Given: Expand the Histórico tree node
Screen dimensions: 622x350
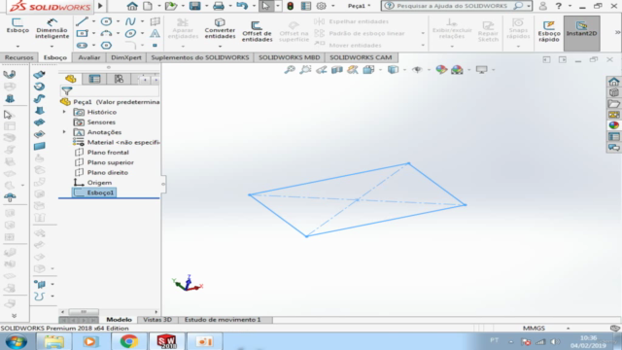Looking at the screenshot, I should (x=64, y=112).
